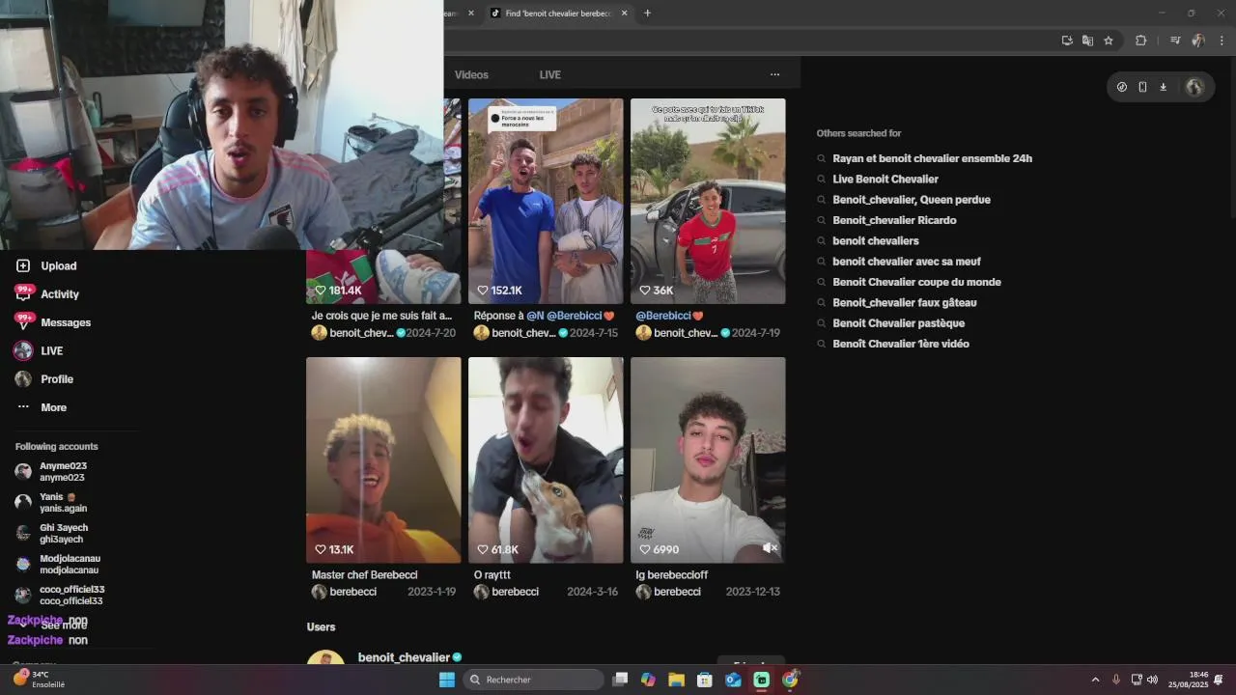Click the heart icon showing 61.8K
The width and height of the screenshot is (1236, 695).
[x=483, y=549]
